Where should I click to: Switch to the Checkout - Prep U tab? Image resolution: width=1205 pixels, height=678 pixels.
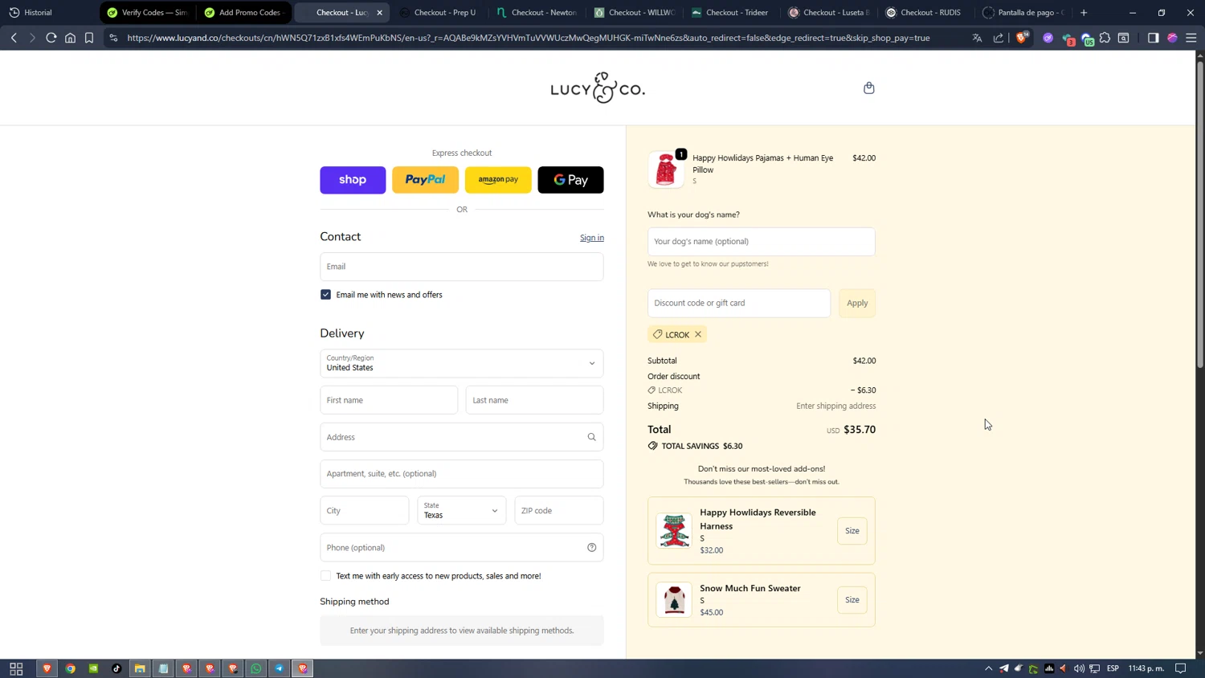tap(439, 12)
